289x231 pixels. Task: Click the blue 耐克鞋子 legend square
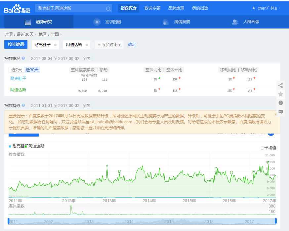pyautogui.click(x=10, y=146)
